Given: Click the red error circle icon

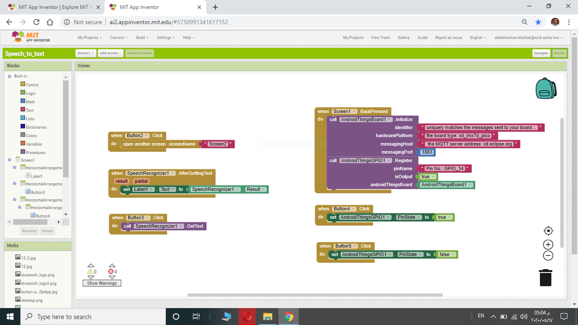Looking at the screenshot, I should pyautogui.click(x=111, y=272).
